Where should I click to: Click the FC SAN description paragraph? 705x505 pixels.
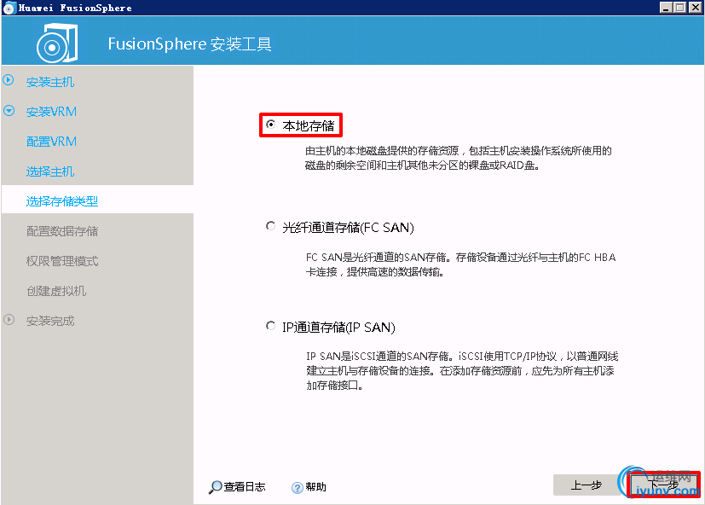pyautogui.click(x=461, y=264)
